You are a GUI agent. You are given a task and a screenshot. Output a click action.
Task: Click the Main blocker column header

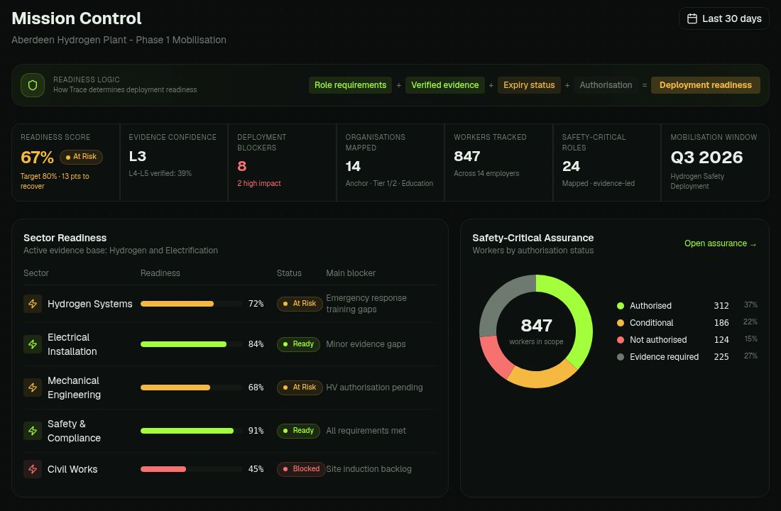[351, 273]
